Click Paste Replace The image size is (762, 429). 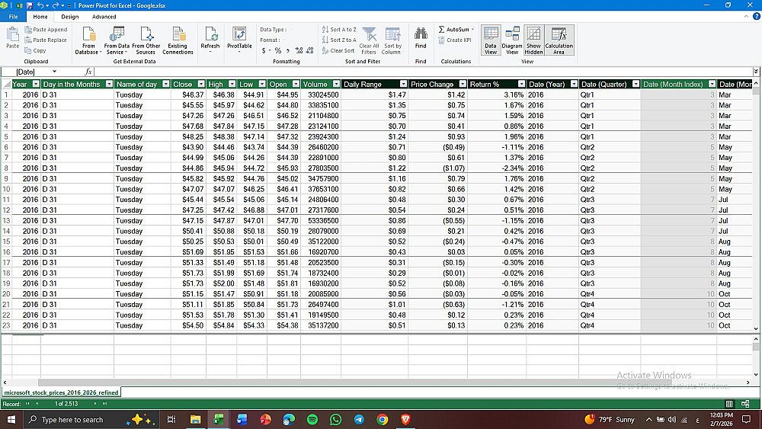tap(46, 40)
